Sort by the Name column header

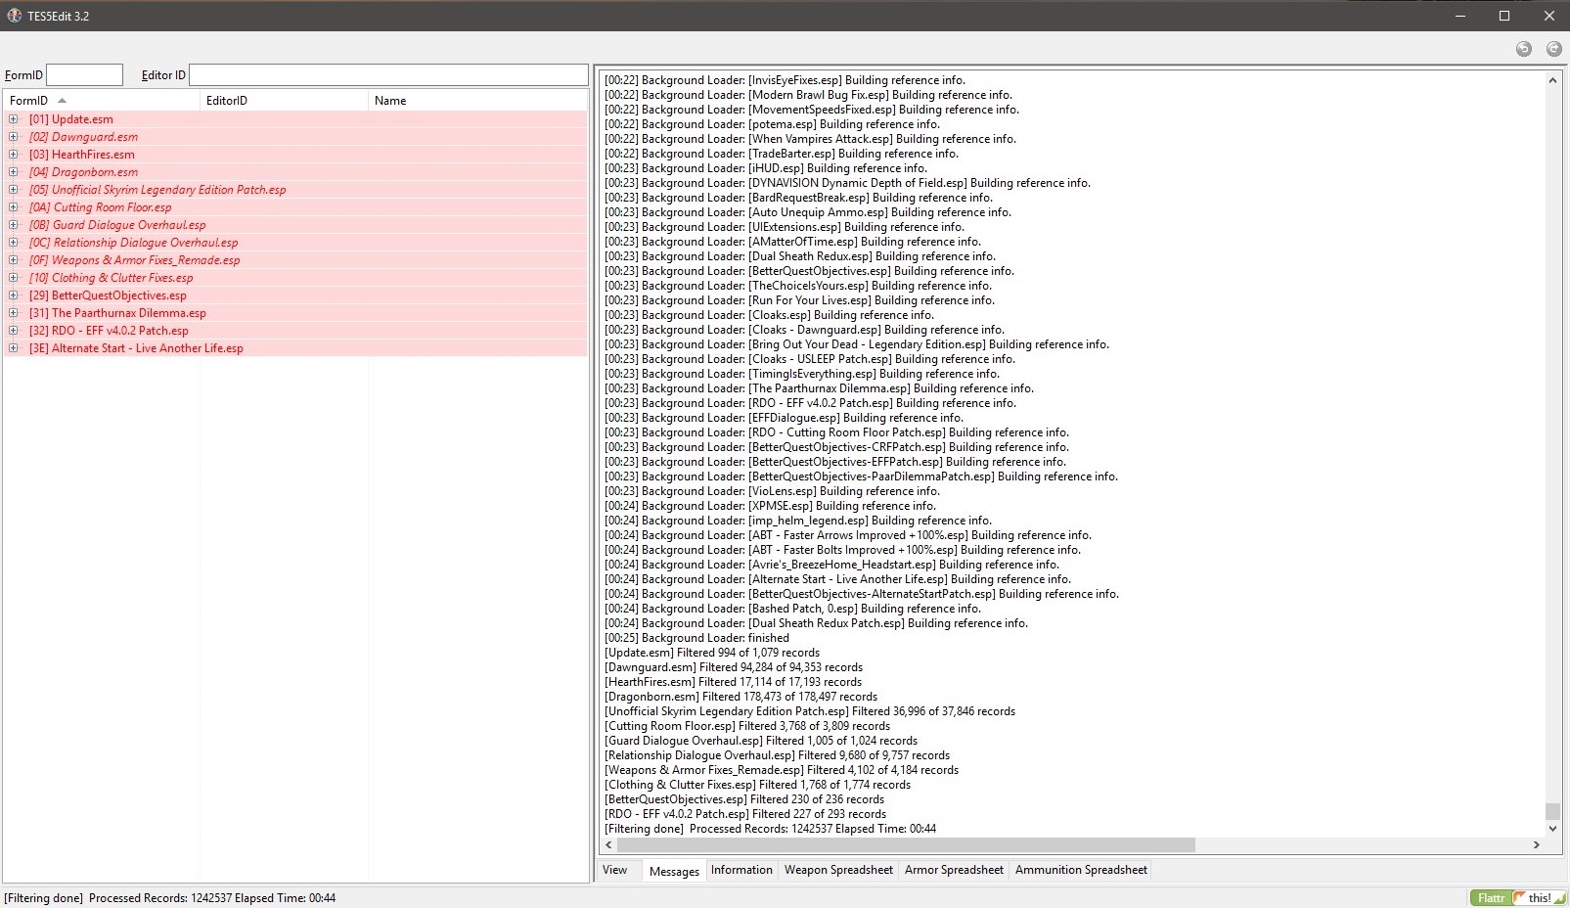coord(478,101)
